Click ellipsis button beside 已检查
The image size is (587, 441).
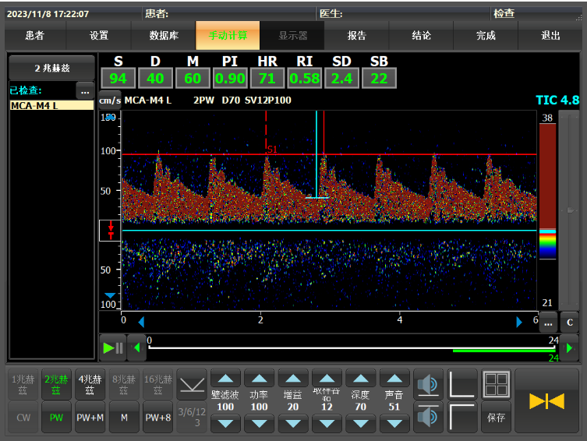pos(85,91)
